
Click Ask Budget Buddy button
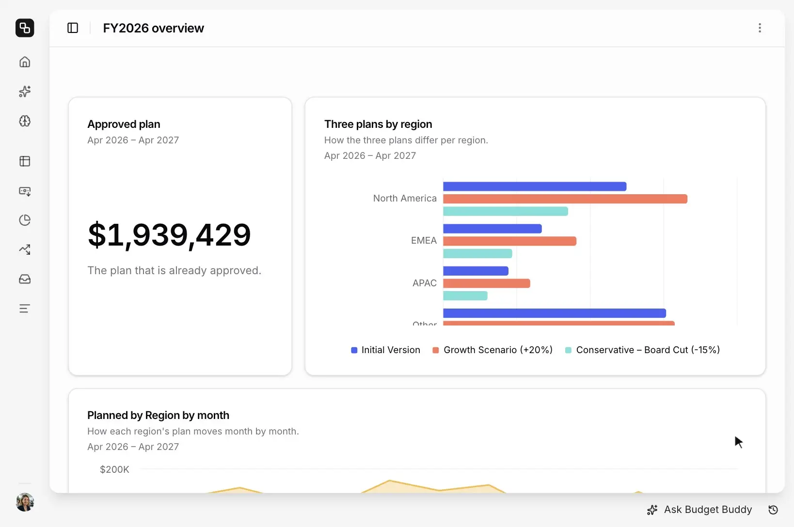point(699,510)
